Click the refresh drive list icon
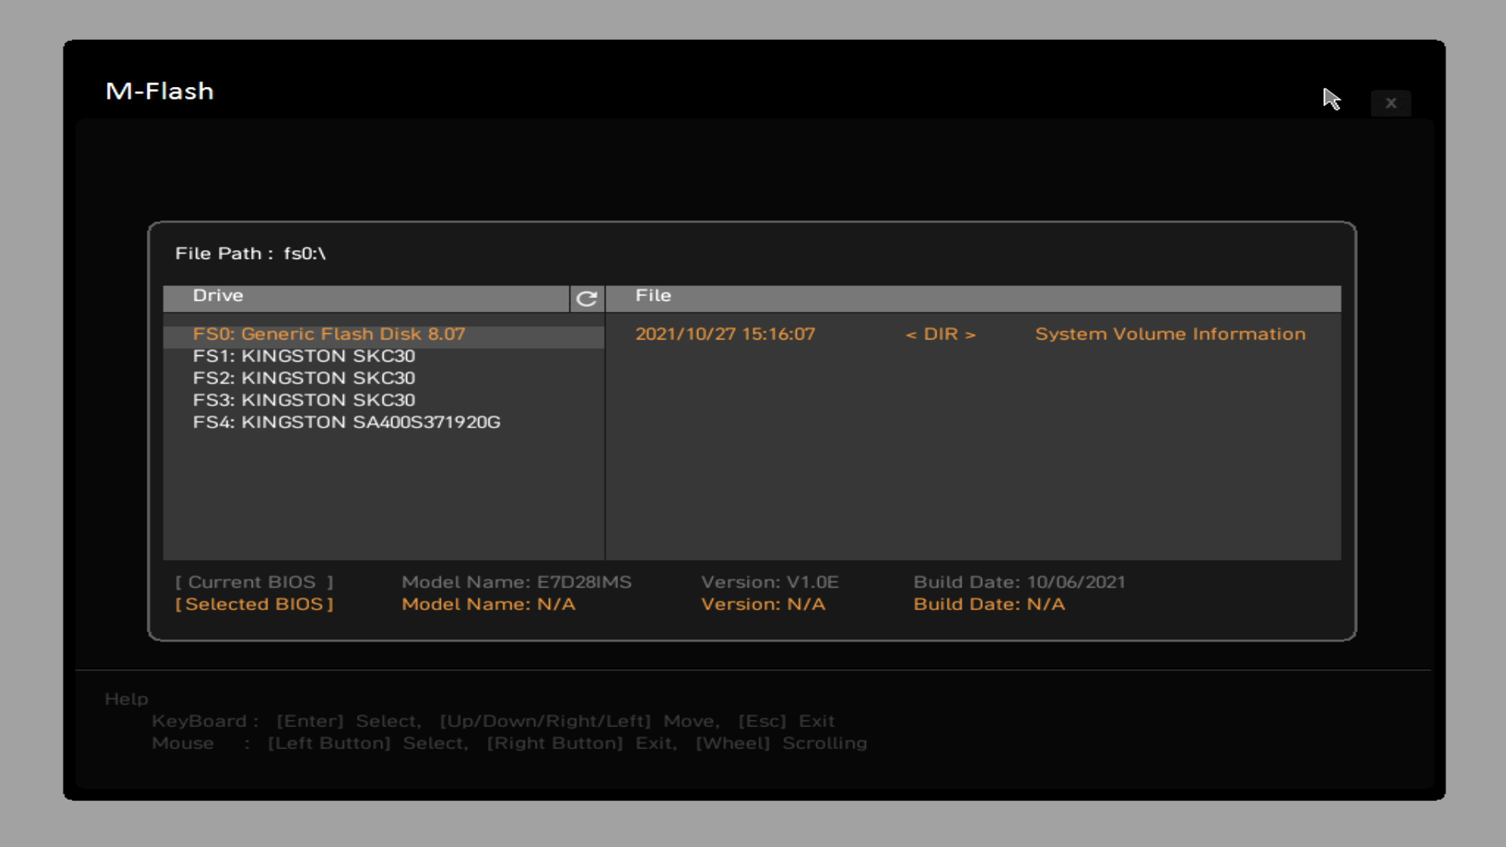The image size is (1506, 847). [x=587, y=299]
